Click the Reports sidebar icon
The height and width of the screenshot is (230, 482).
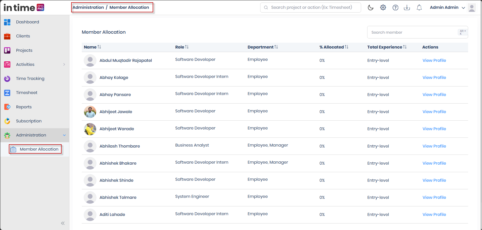[7, 107]
